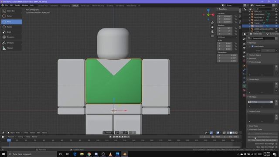
Task: Jump to timeline end button
Action: click(128, 137)
